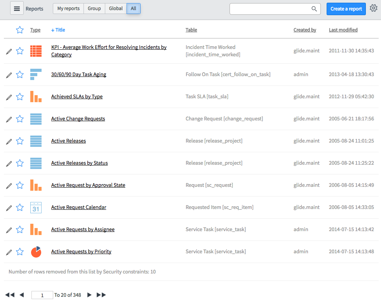Open Active Request by Approval State report
This screenshot has width=381, height=303.
click(x=88, y=185)
